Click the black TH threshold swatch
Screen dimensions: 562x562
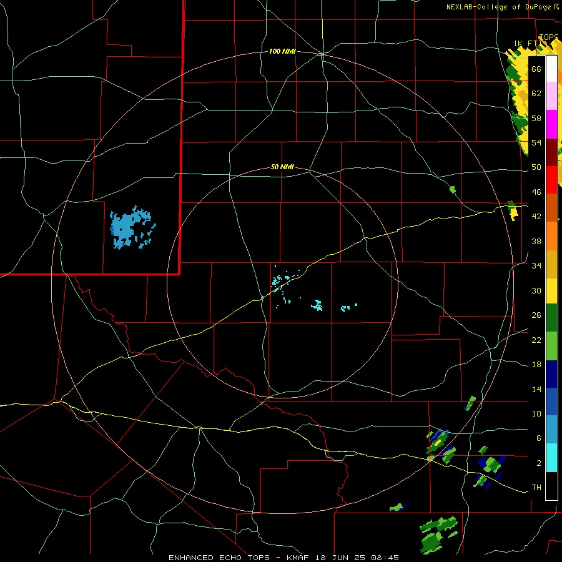[x=551, y=486]
